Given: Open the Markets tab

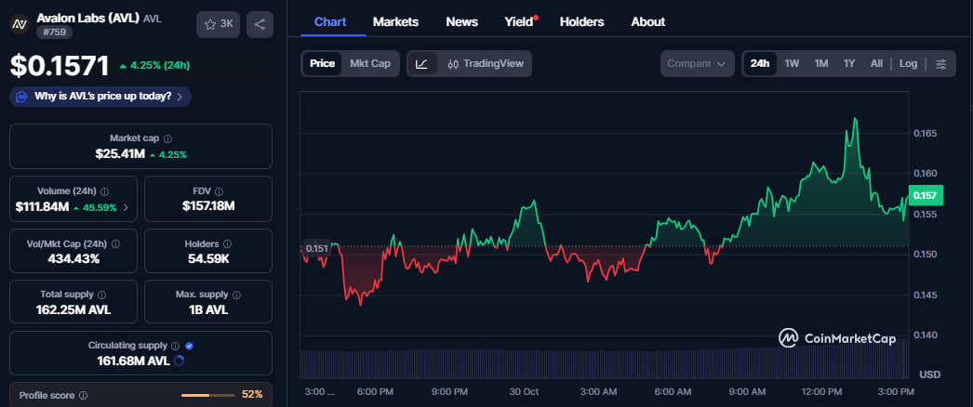Looking at the screenshot, I should [395, 21].
